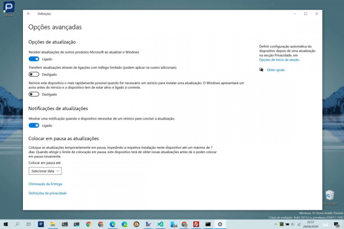Turn on restart device as soon as possible
This screenshot has width=344, height=229.
click(34, 94)
